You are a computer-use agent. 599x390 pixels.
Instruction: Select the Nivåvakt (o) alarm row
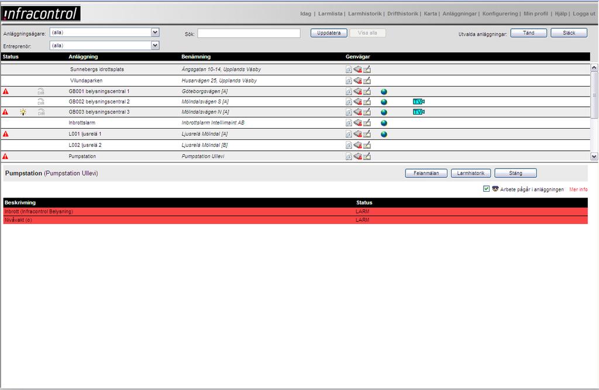[x=295, y=220]
